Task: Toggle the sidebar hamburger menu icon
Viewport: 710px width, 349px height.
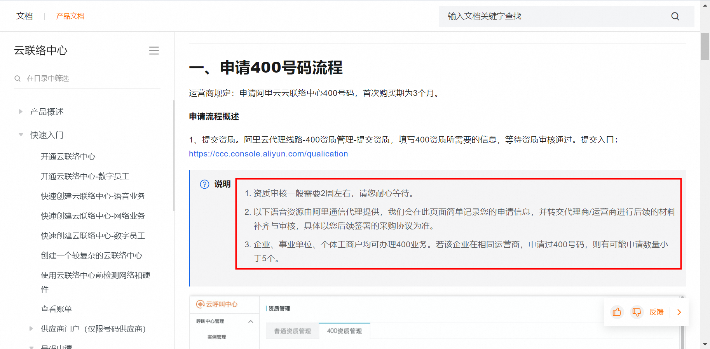Action: [x=154, y=50]
